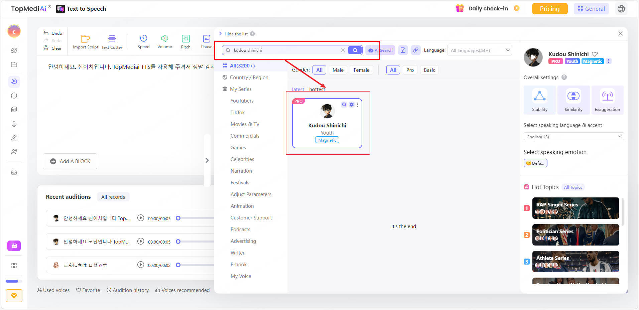Image resolution: width=639 pixels, height=310 pixels.
Task: Expand panel with the right arrow chevron
Action: coord(207,160)
